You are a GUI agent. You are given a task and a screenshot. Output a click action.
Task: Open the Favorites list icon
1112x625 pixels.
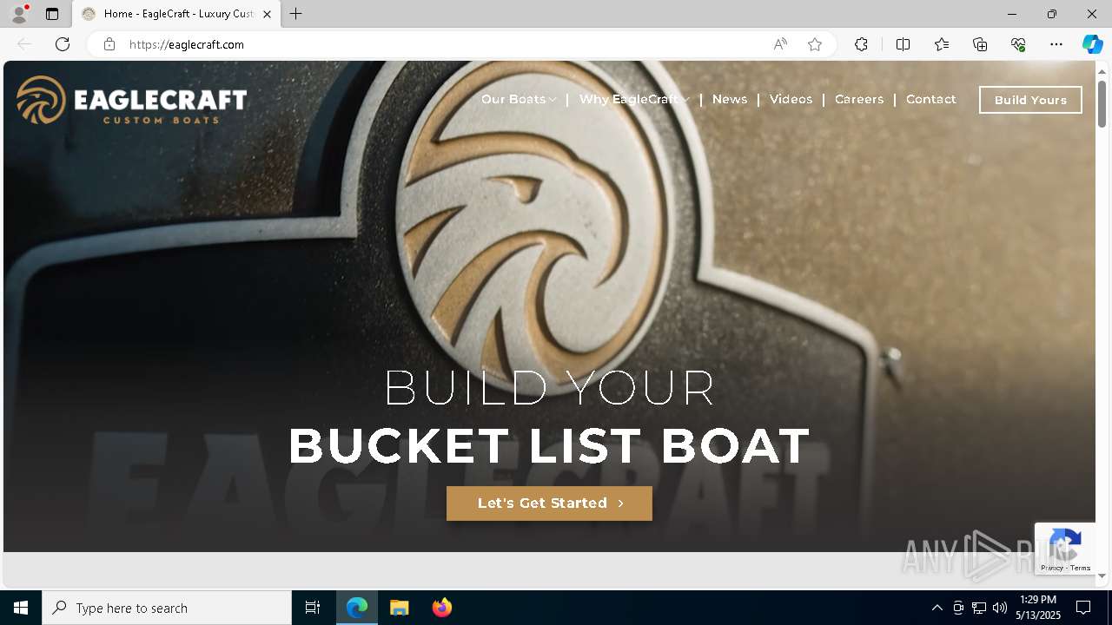942,44
